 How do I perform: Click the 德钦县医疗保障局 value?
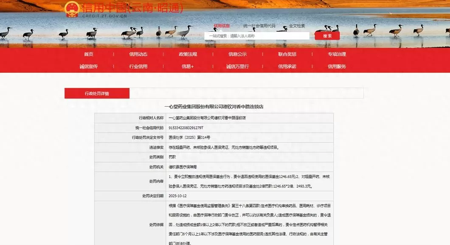(x=183, y=167)
